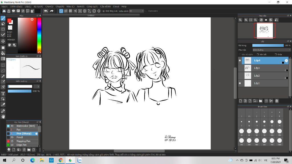Click brush size number field
This screenshot has height=164, width=292.
pos(37,87)
